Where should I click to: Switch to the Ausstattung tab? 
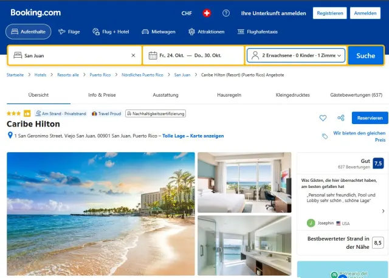[165, 95]
